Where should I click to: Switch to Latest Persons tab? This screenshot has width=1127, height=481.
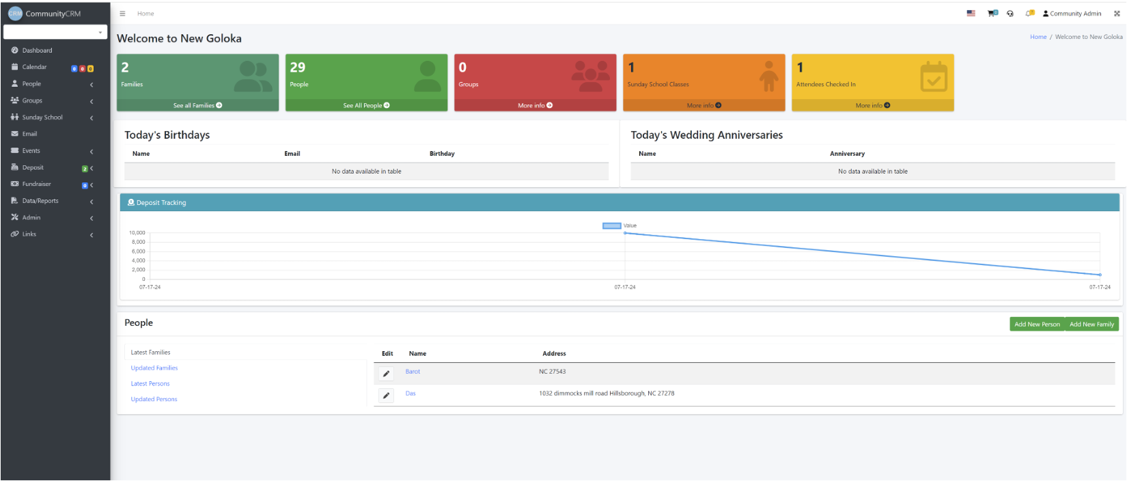coord(150,384)
